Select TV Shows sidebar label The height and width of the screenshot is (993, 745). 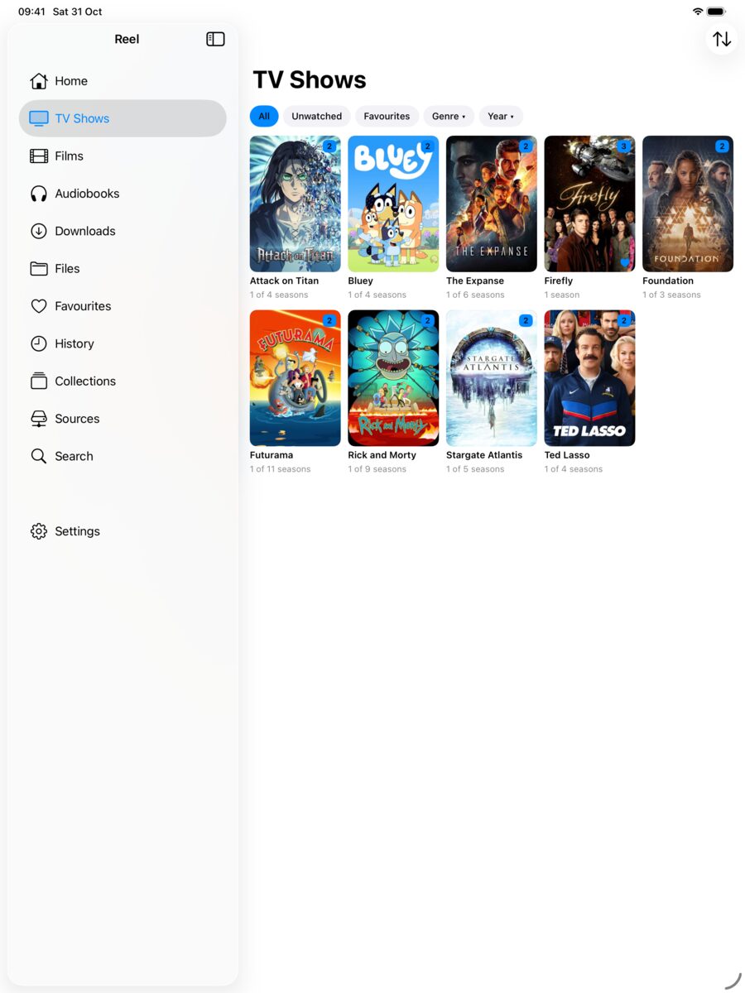(x=82, y=118)
